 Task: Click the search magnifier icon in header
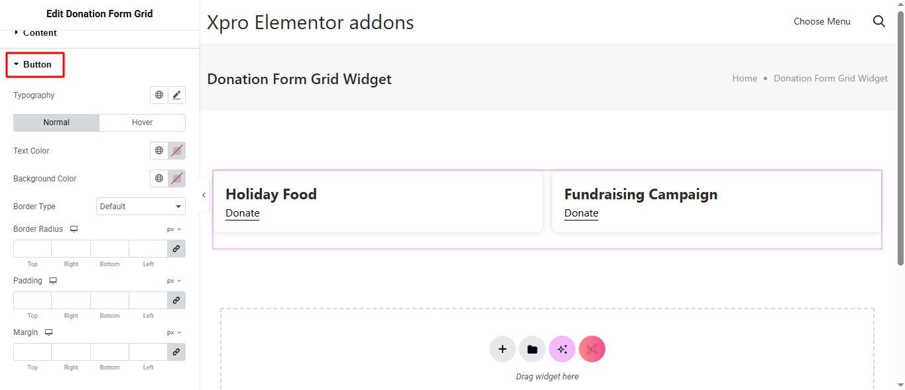point(879,21)
